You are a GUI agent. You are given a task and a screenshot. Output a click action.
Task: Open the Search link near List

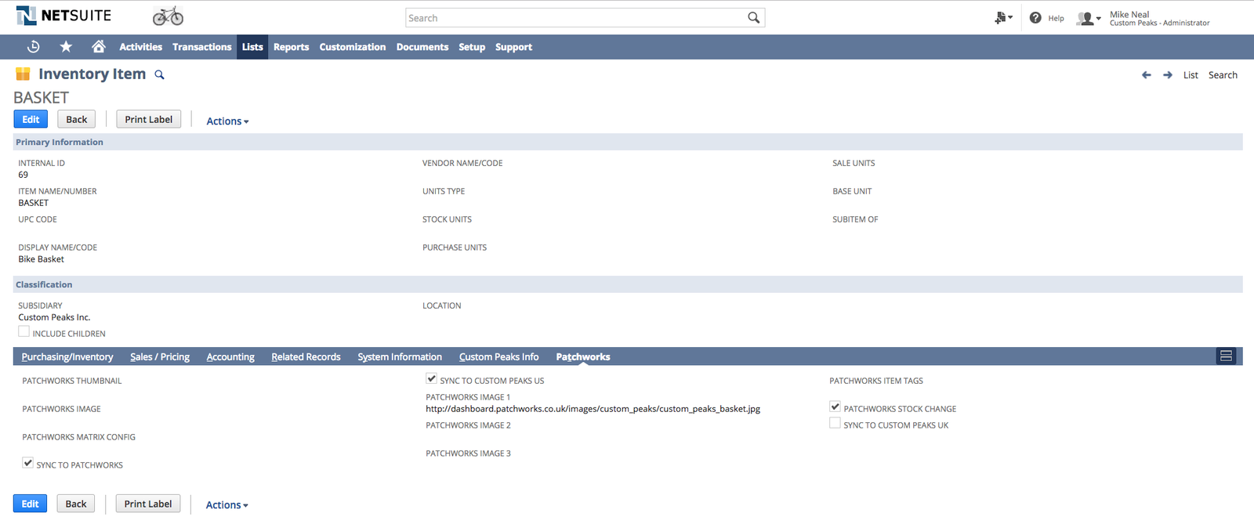[1223, 75]
